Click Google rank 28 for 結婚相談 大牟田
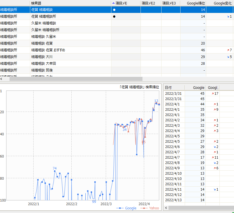The height and width of the screenshot is (213, 234). (x=203, y=64)
